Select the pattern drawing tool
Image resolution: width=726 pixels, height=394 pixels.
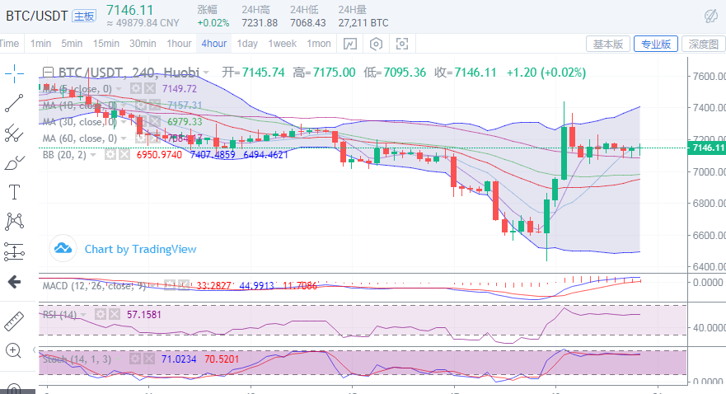click(x=14, y=221)
